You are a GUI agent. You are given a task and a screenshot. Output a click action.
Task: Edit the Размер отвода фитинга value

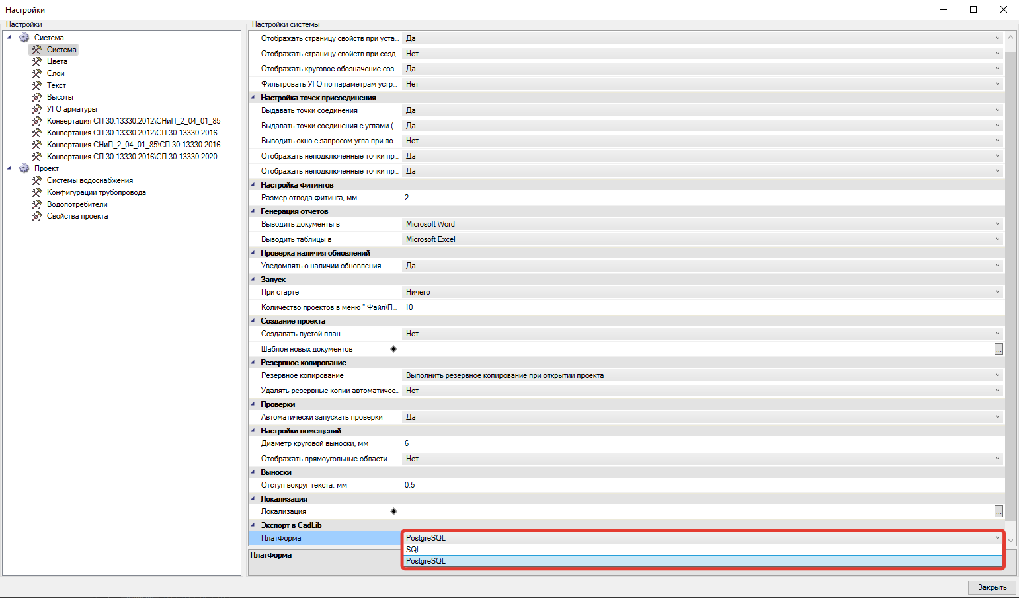point(703,198)
